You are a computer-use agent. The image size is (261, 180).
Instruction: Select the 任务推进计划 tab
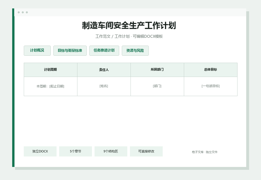[x=104, y=51]
